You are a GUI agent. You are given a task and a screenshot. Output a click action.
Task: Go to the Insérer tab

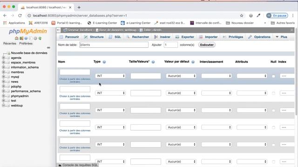tap(162, 37)
